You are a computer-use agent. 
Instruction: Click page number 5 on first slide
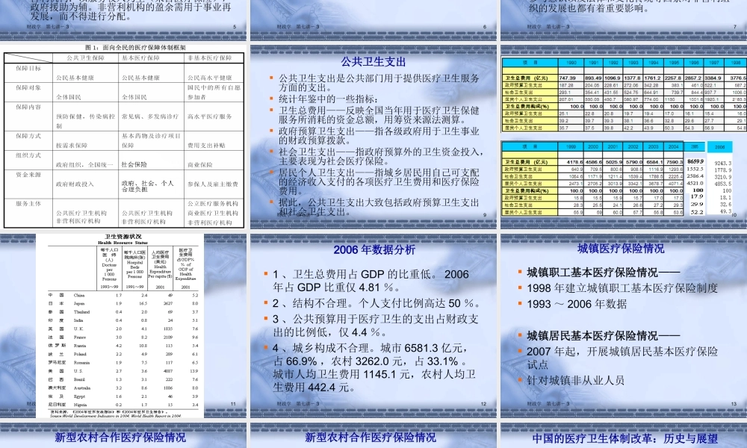234,27
